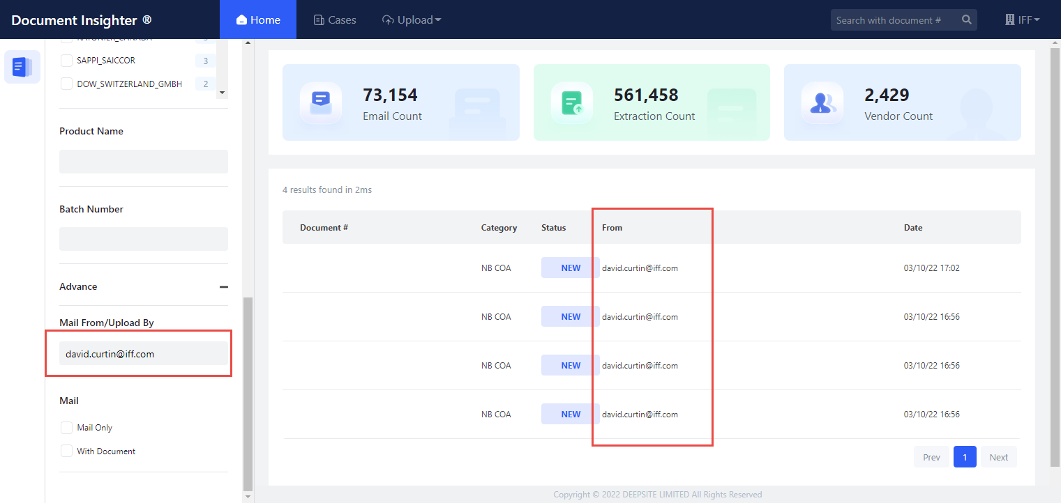
Task: Click the Extraction Count document icon
Action: [571, 102]
